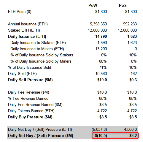
Task: Select PoW Daily Sell Pressure $19.0
Action: point(102,80)
